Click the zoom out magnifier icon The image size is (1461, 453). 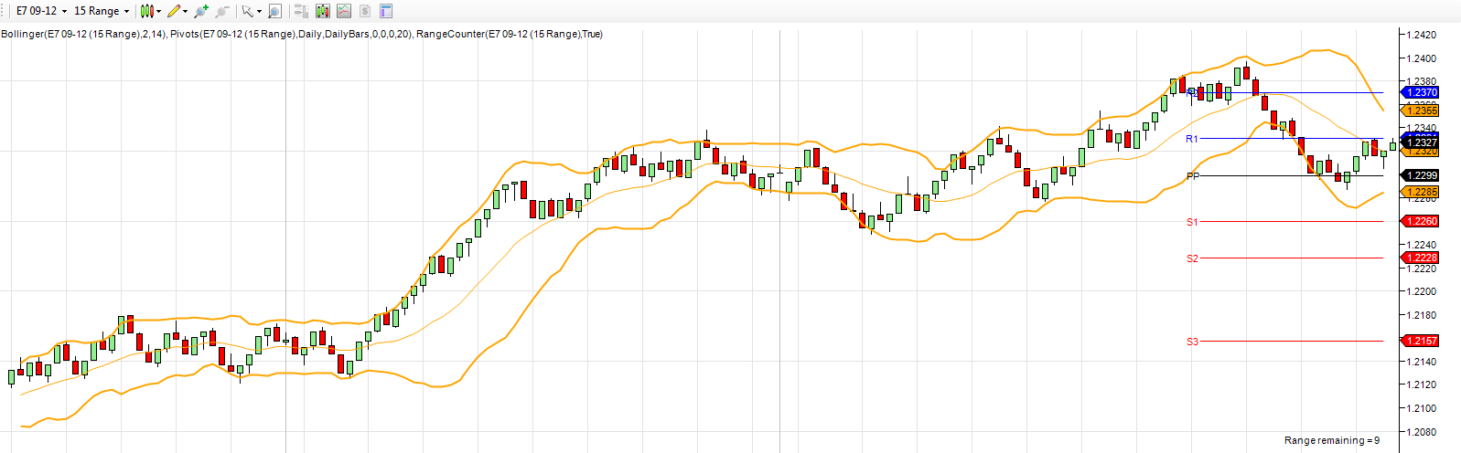click(221, 11)
